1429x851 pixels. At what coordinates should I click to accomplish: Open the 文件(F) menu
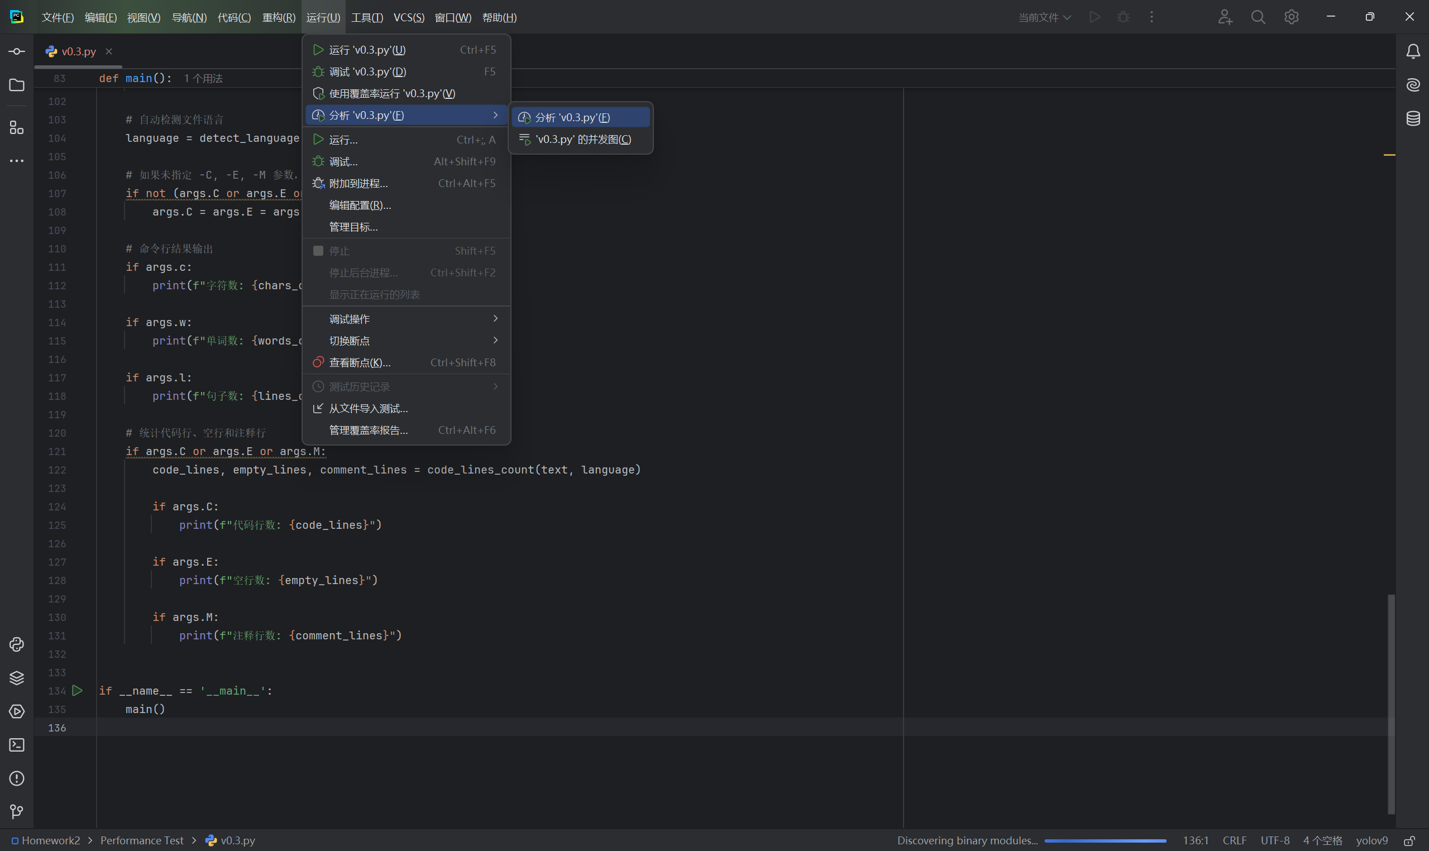[x=58, y=17]
